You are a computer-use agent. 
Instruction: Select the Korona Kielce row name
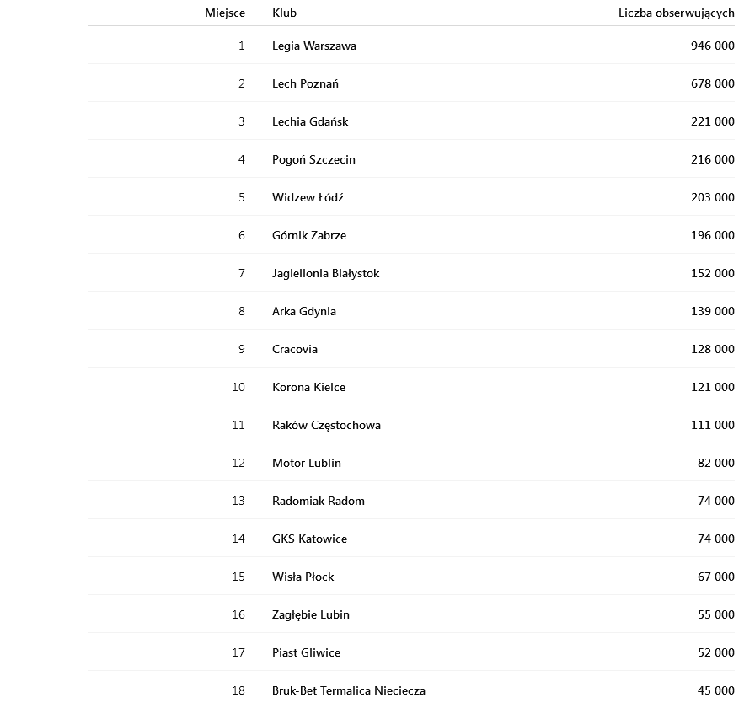click(x=308, y=387)
